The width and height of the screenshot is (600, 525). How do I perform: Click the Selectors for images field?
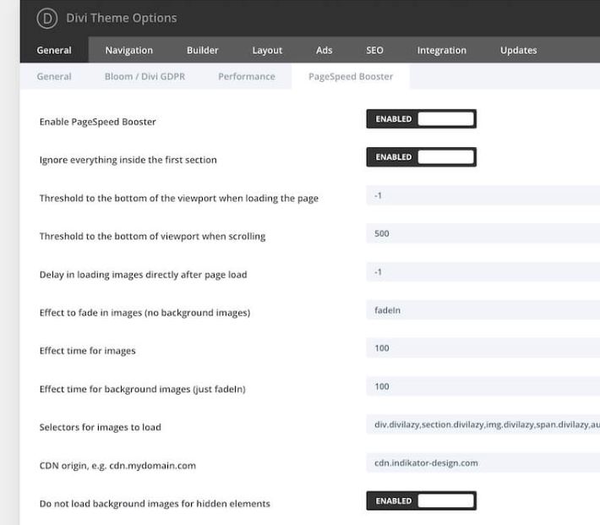tap(483, 424)
